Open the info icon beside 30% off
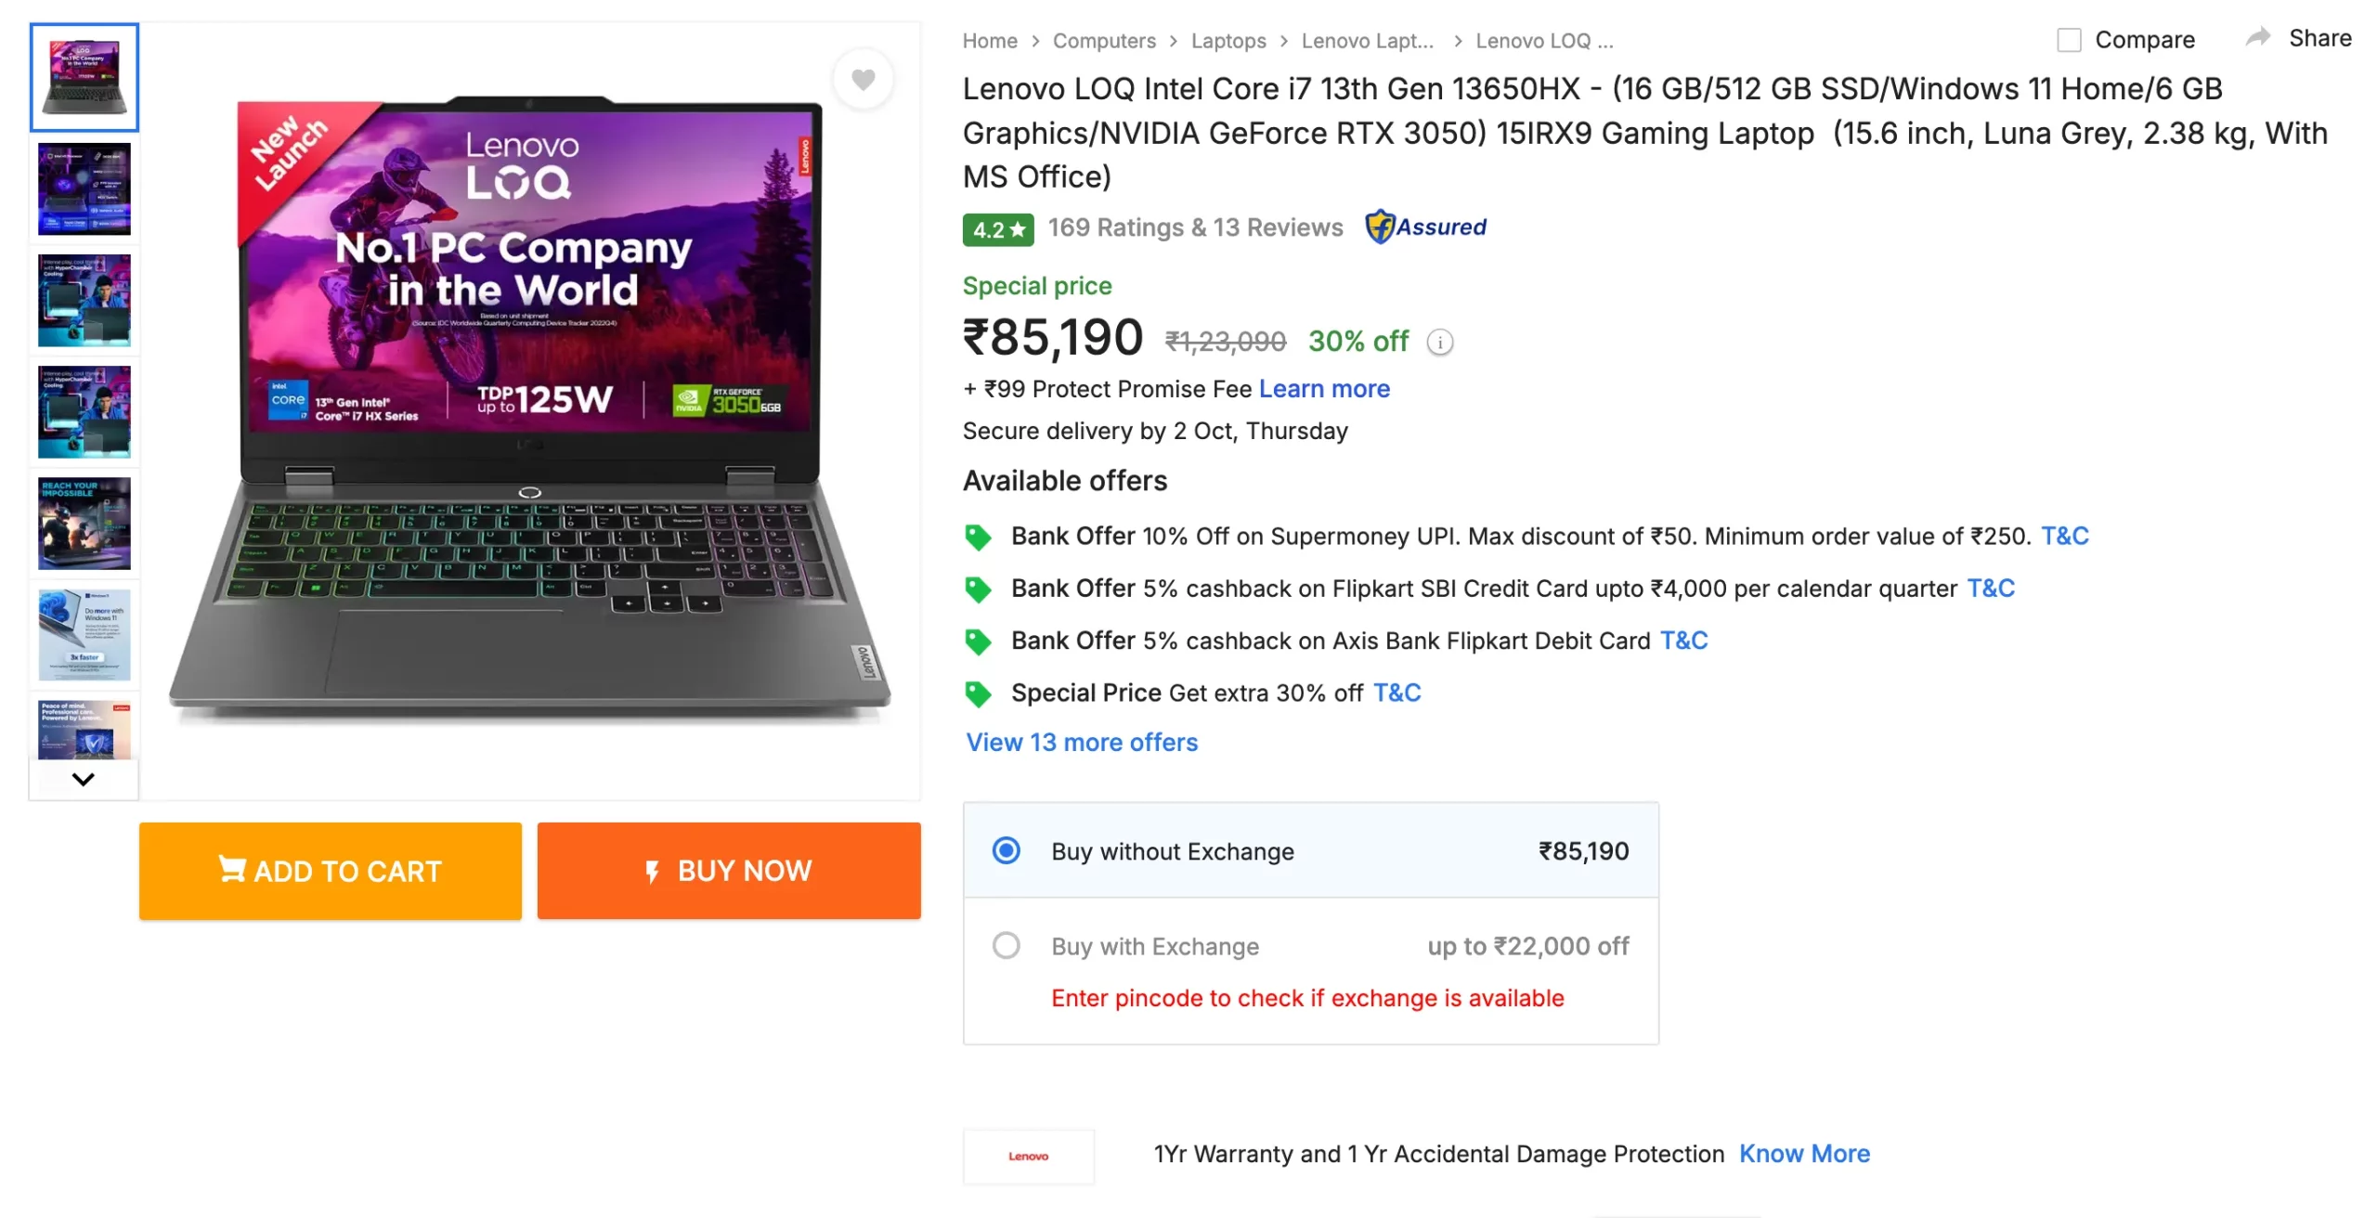The image size is (2377, 1218). point(1440,342)
